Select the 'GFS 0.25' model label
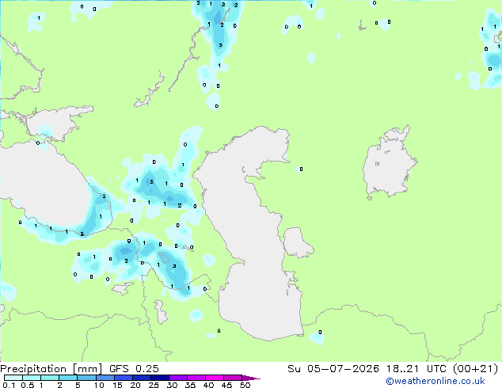This screenshot has width=502, height=388. coord(134,369)
